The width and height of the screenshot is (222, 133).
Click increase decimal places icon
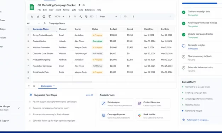pyautogui.click(x=86, y=17)
